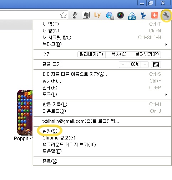Toggle full screen mode icon
The image size is (172, 180).
(156, 64)
